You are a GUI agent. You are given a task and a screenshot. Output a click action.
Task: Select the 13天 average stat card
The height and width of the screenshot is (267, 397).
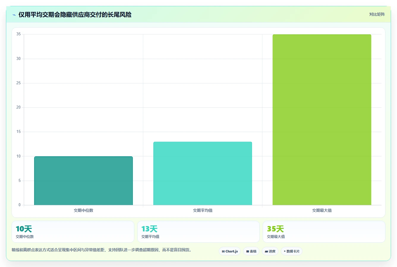(198, 232)
